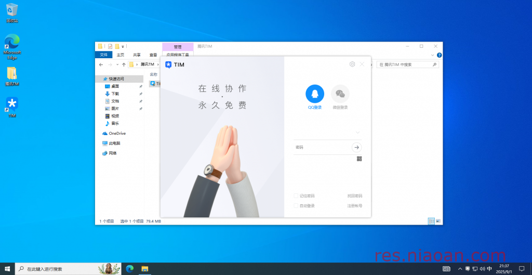Open Microsoft Edge desktop shortcut
Viewport: 532px width, 275px height.
click(12, 46)
